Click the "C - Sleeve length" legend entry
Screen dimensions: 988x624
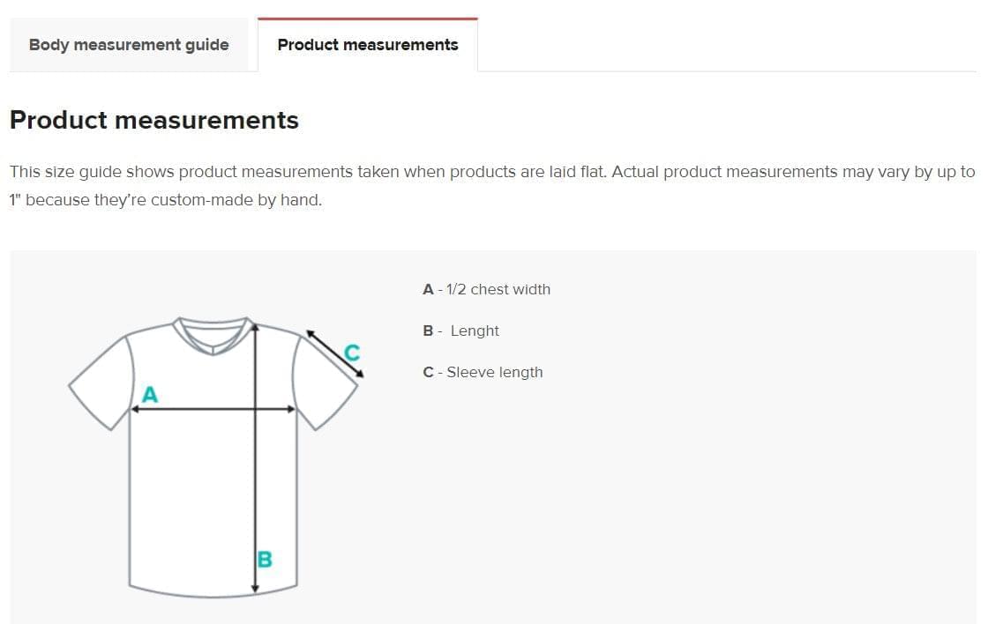click(x=483, y=372)
